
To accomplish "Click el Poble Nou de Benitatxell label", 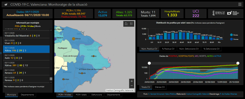I will pyautogui.click(x=91, y=69).
